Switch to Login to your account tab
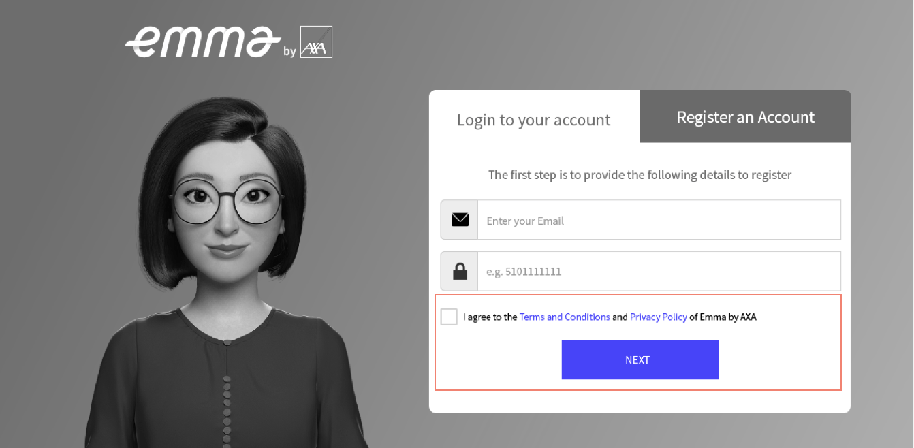This screenshot has width=914, height=448. point(534,120)
